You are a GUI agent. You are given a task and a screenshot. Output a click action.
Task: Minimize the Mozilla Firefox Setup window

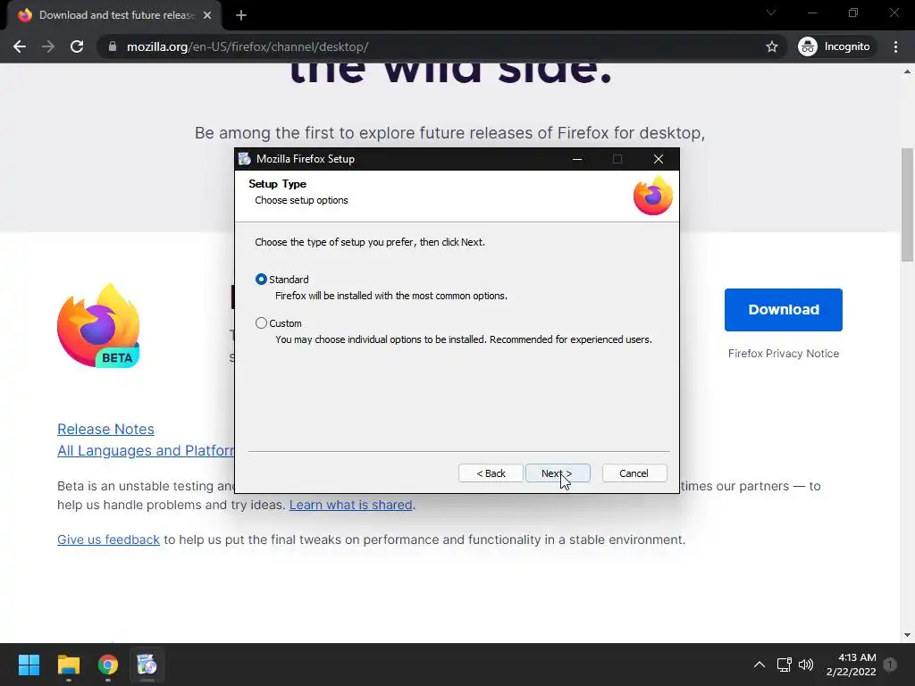tap(577, 159)
